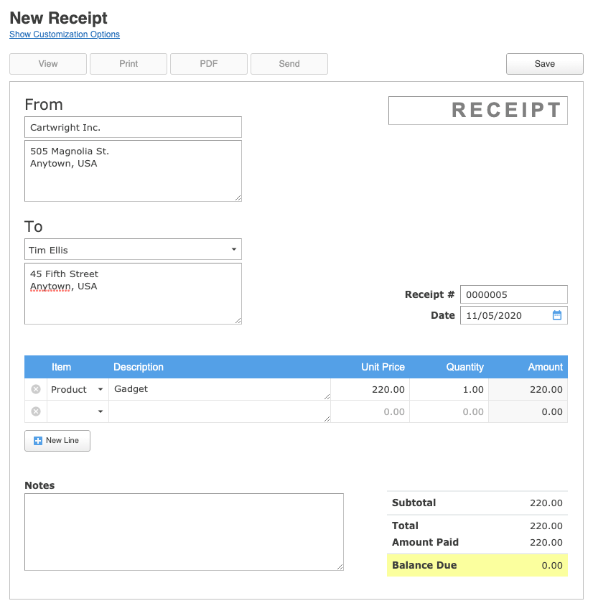Image resolution: width=593 pixels, height=611 pixels.
Task: Edit receipt number 0000005 field
Action: 513,294
